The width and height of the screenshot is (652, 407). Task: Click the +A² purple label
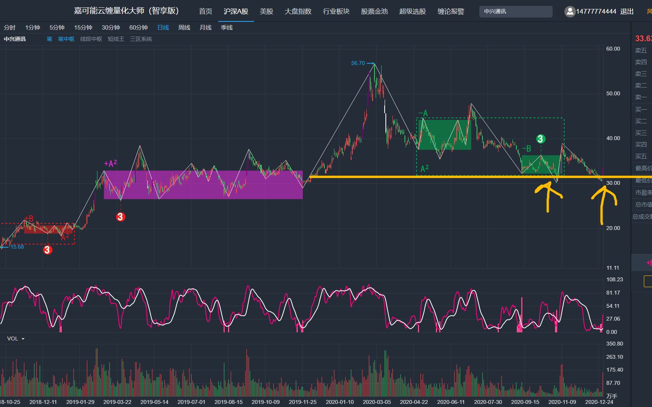point(110,164)
